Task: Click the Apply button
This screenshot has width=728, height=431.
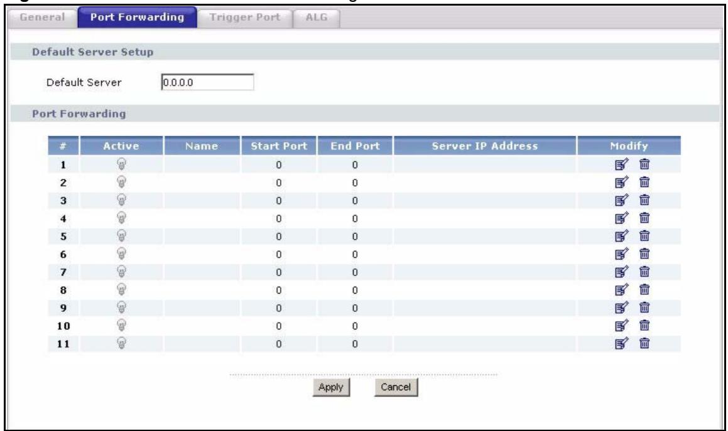Action: click(331, 387)
